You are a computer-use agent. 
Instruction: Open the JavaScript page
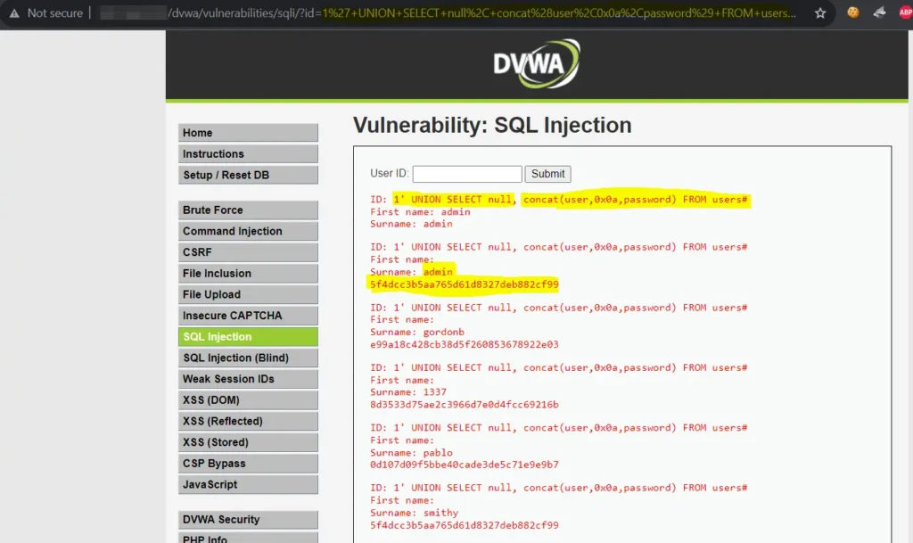tap(248, 485)
